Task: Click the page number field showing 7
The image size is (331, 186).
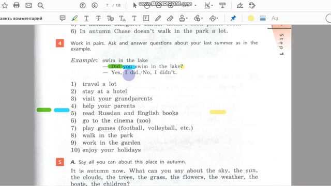Action: tap(107, 6)
